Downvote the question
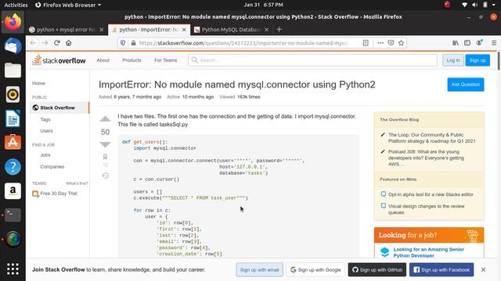Viewport: 501px width, 281px height. click(x=105, y=144)
